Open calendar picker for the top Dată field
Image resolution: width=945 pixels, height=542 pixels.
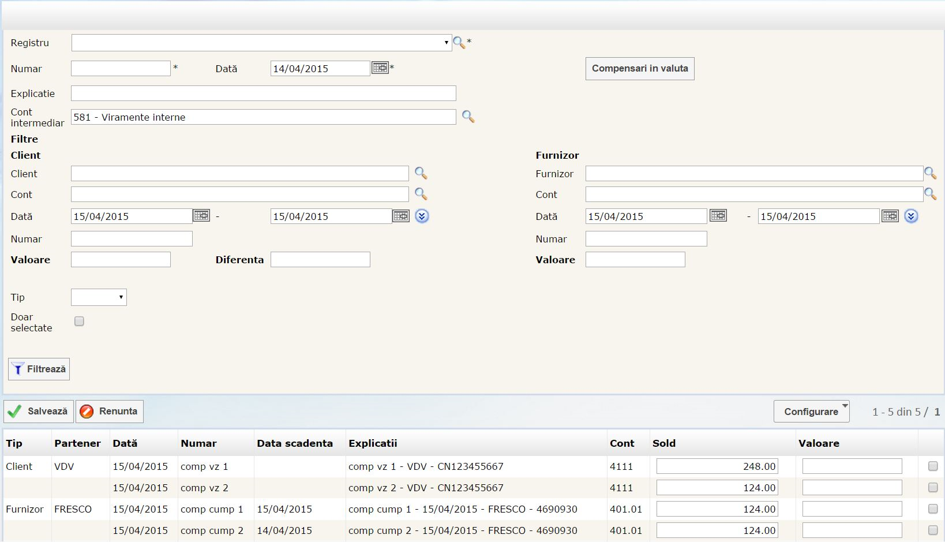pyautogui.click(x=380, y=68)
